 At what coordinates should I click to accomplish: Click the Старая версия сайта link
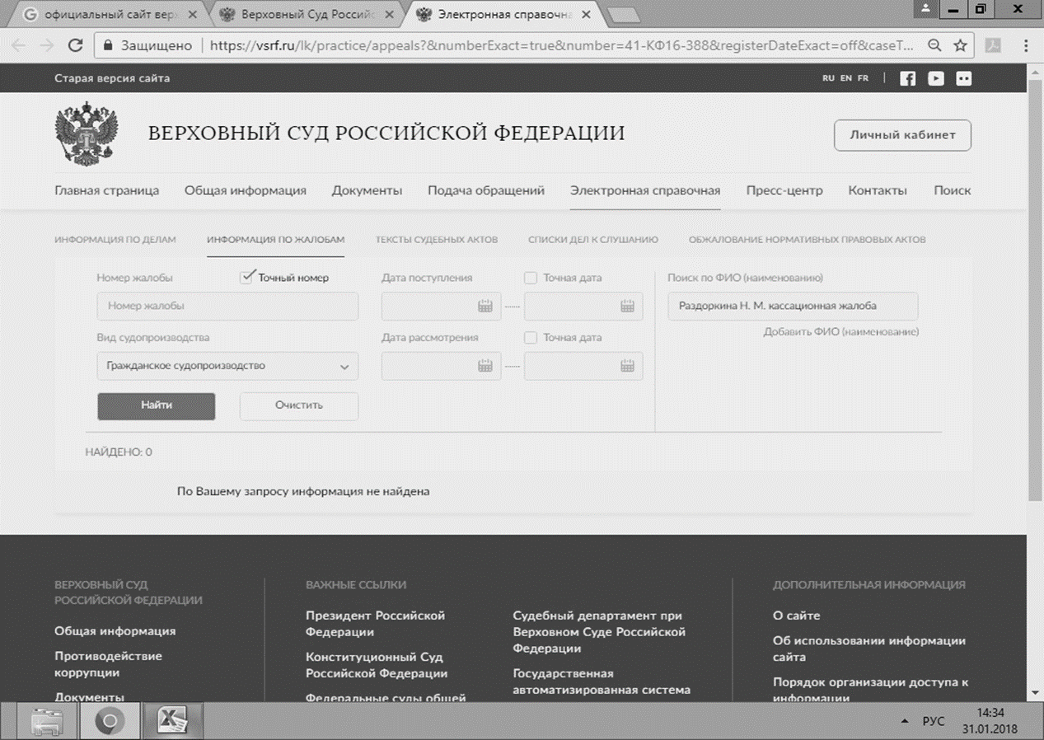tap(112, 78)
